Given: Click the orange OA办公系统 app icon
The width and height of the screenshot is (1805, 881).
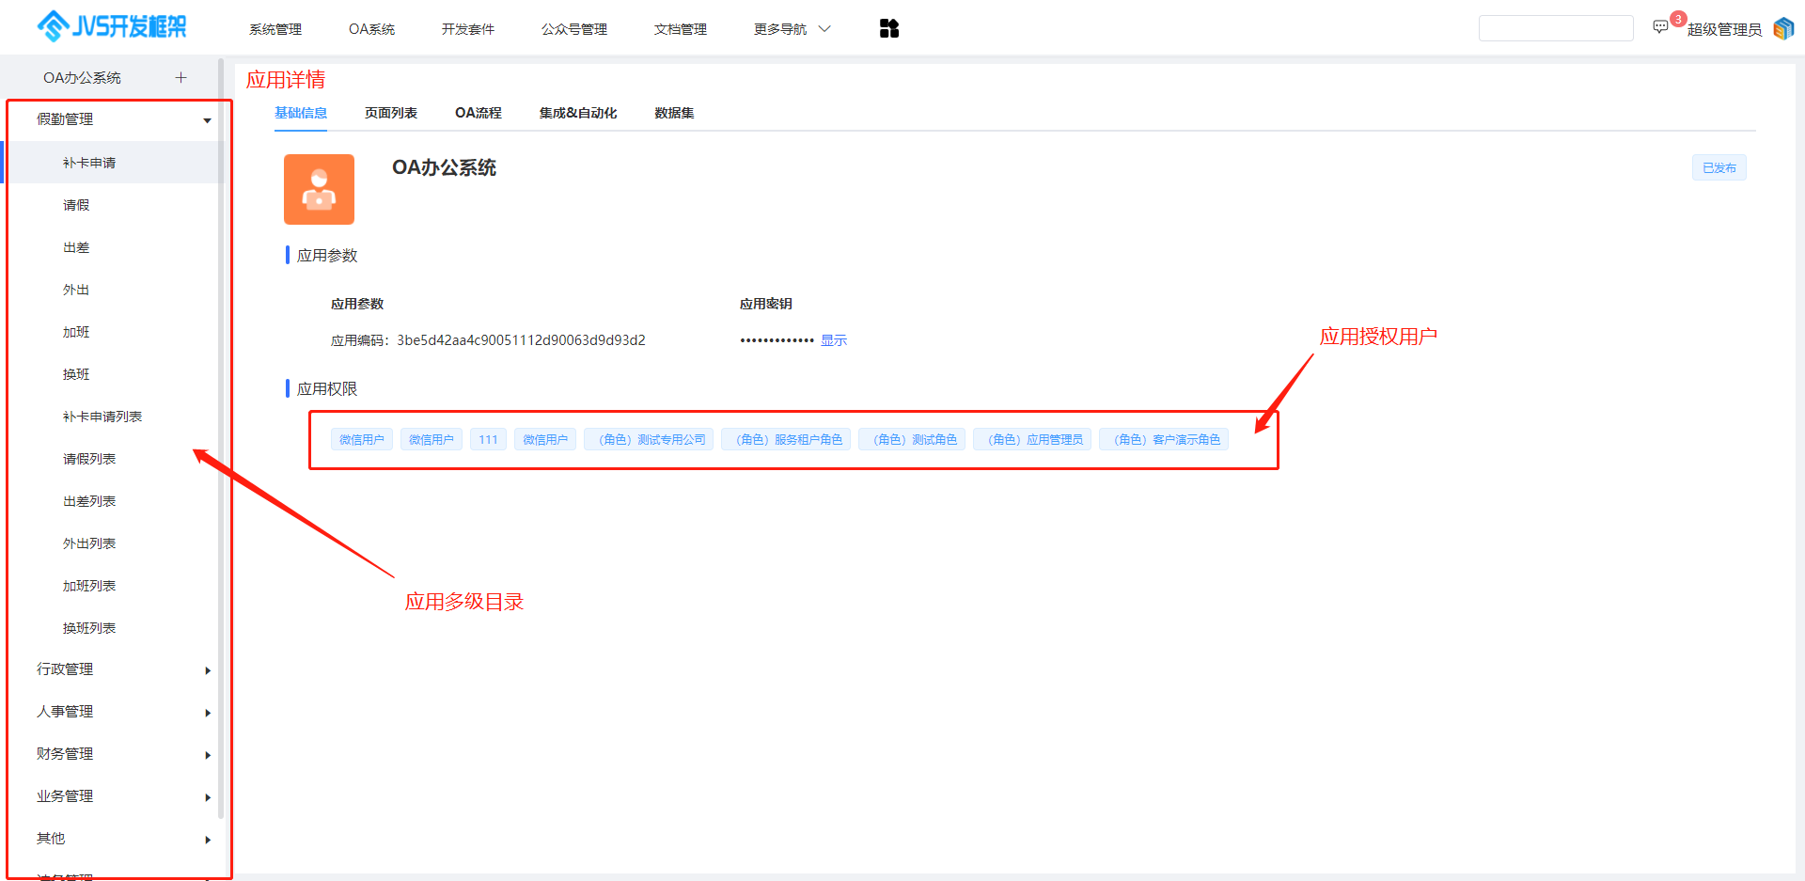Looking at the screenshot, I should pos(319,189).
